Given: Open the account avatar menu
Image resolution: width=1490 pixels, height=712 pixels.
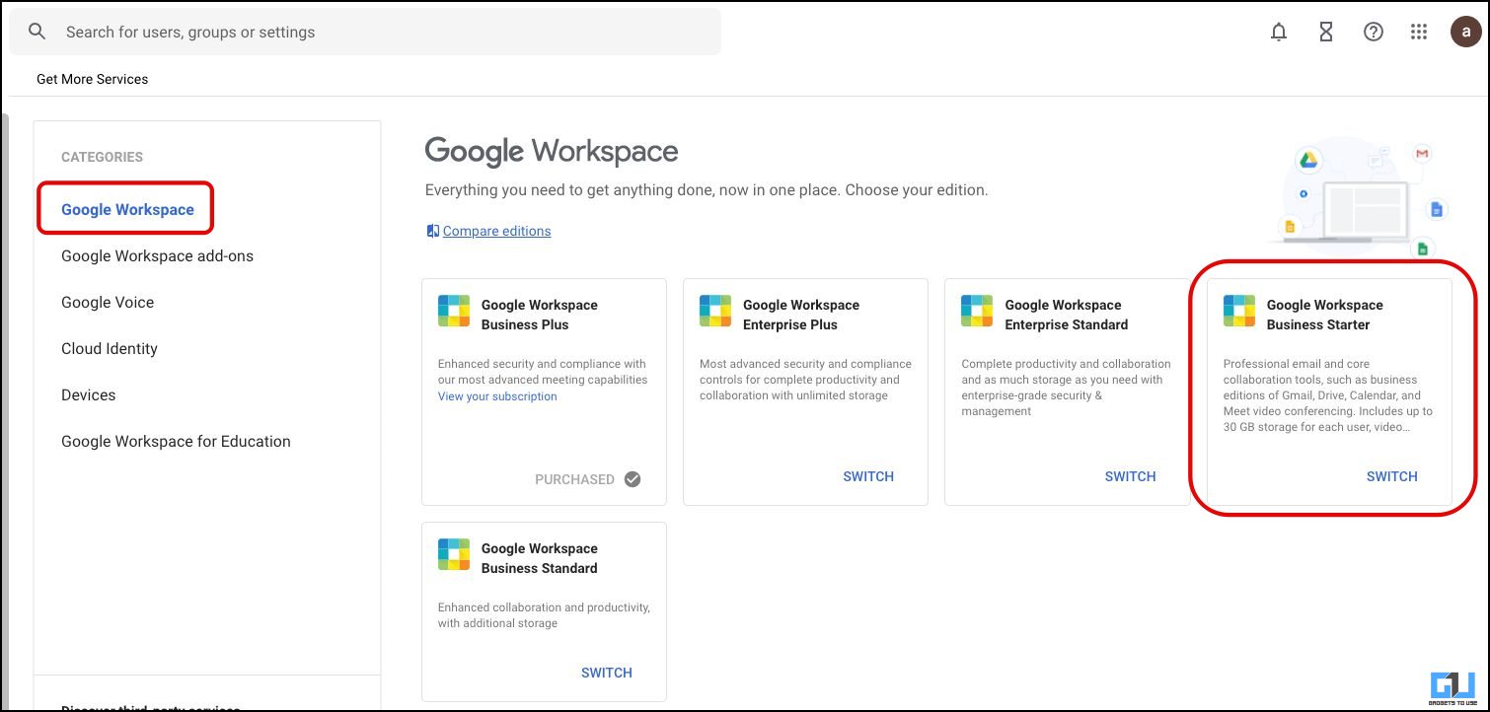Looking at the screenshot, I should (1466, 31).
